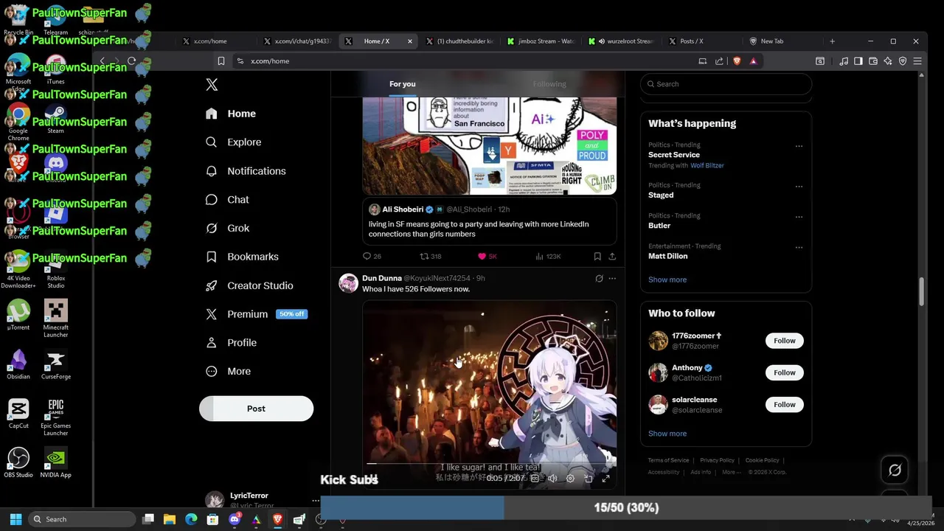
Task: Follow solarcleanse
Action: click(x=785, y=404)
